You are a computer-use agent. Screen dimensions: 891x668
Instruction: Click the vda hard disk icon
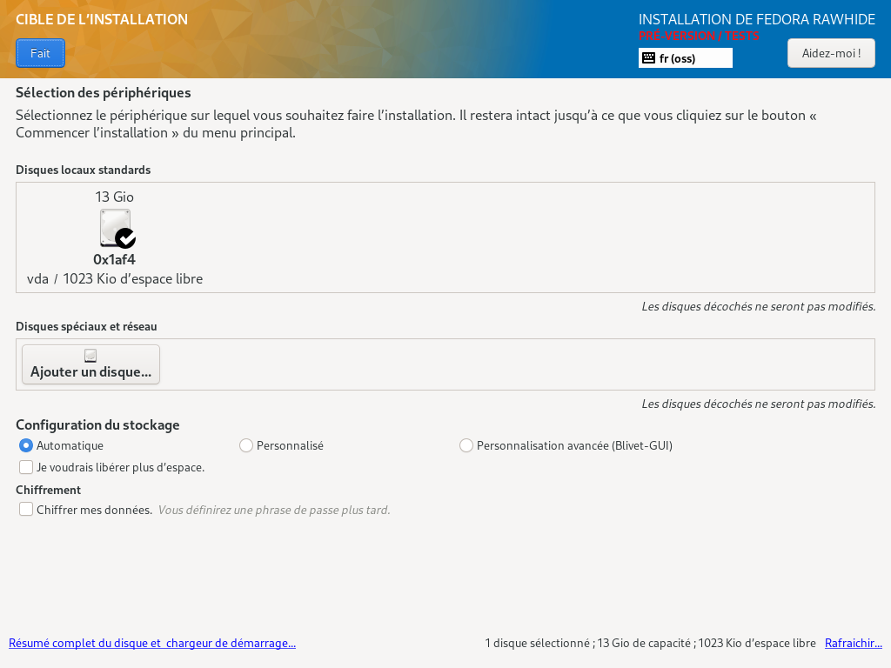116,228
